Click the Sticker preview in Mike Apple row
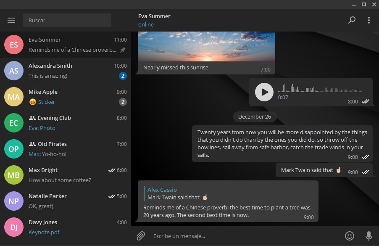Screen dimensions: 379x246 pos(46,102)
